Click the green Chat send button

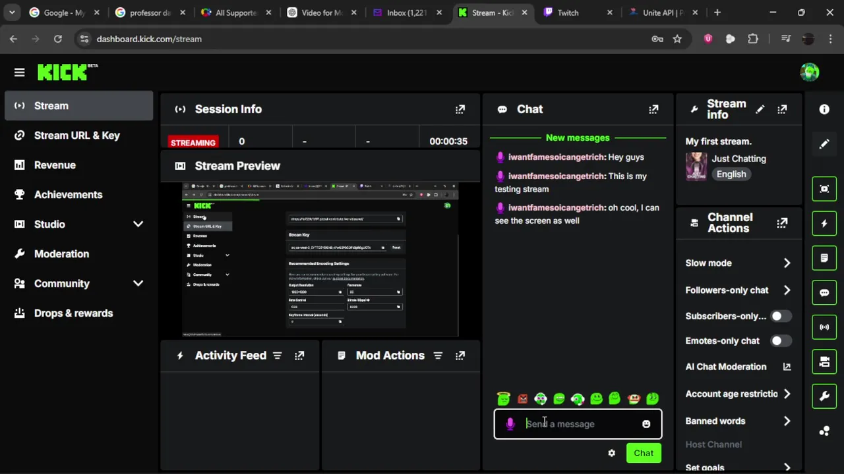click(x=644, y=453)
